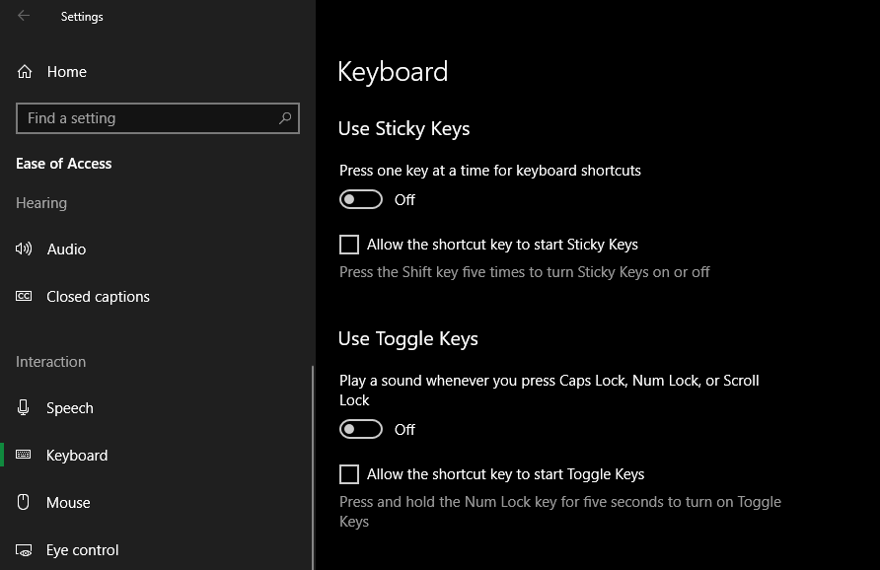Select the Speech microphone icon
Viewport: 880px width, 570px height.
pyautogui.click(x=23, y=407)
